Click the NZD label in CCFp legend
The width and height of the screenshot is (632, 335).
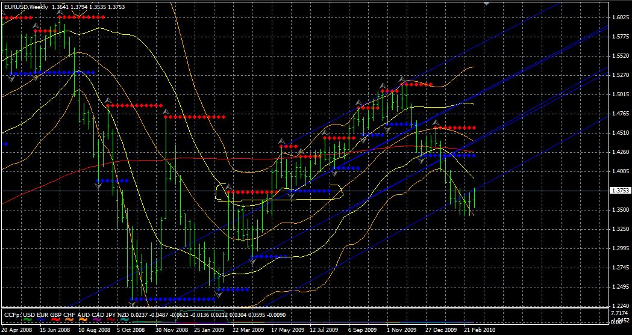[x=123, y=315]
